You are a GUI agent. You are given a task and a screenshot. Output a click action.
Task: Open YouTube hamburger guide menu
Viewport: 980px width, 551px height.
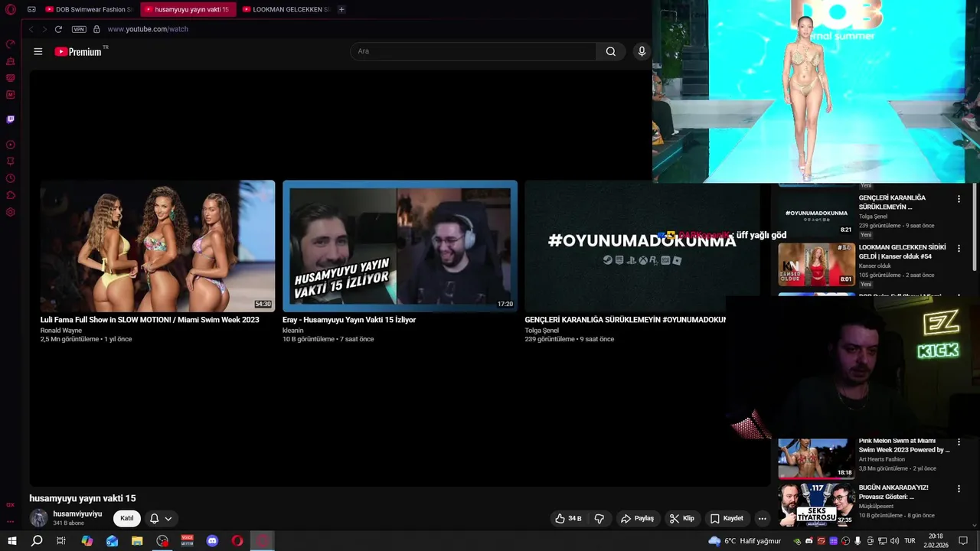tap(38, 51)
